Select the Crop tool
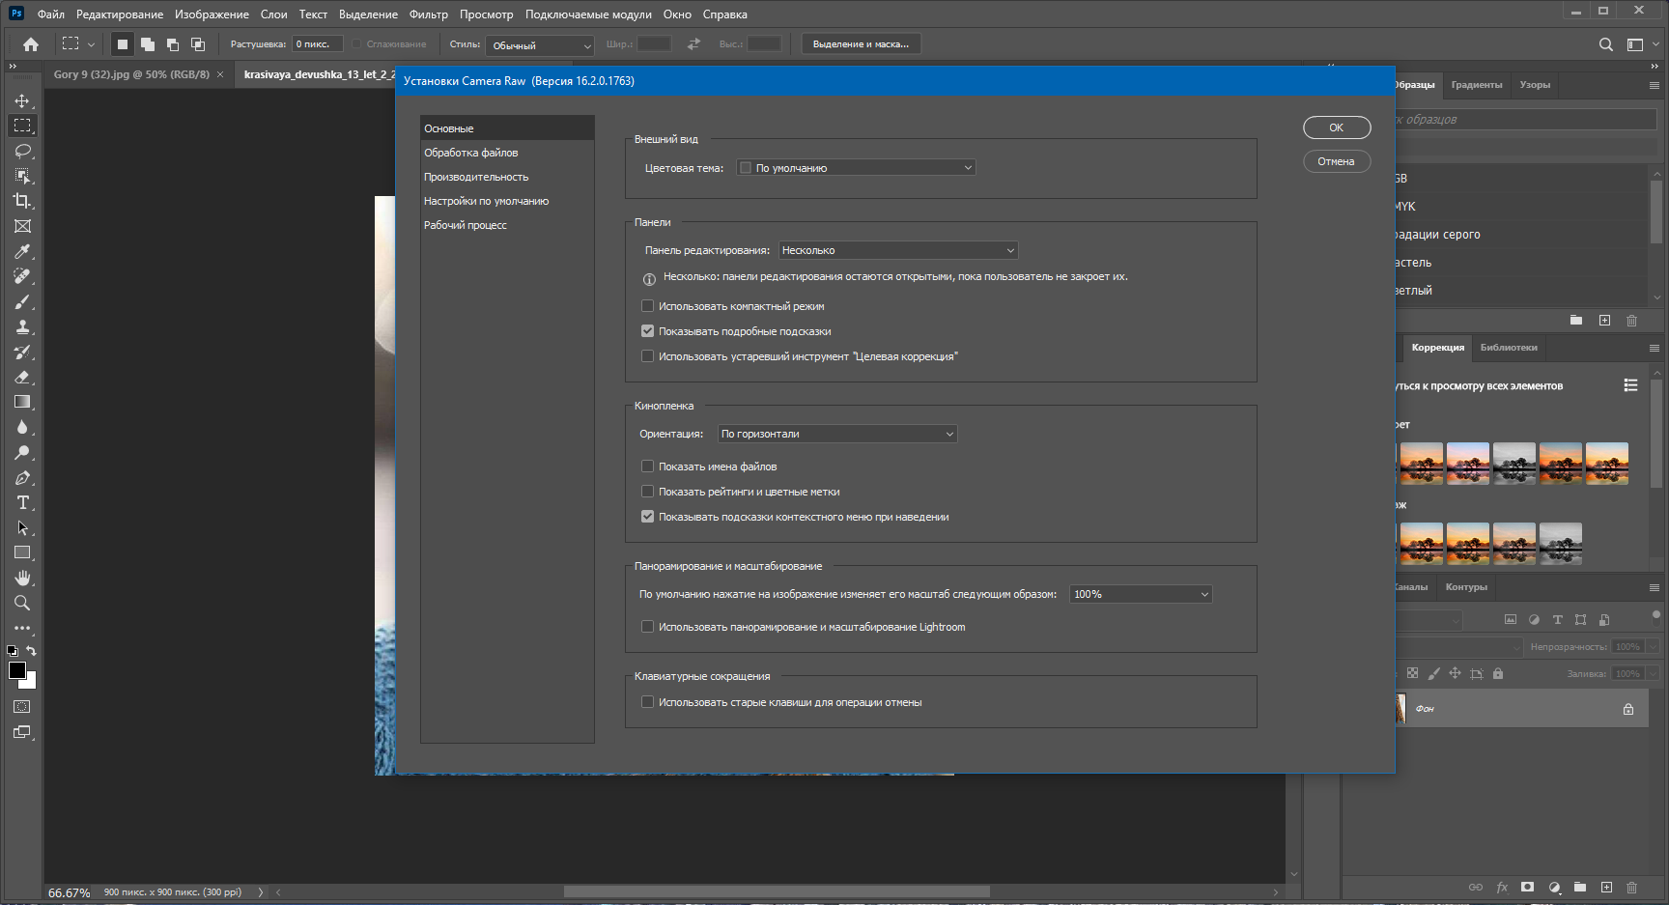Image resolution: width=1669 pixels, height=905 pixels. [22, 201]
